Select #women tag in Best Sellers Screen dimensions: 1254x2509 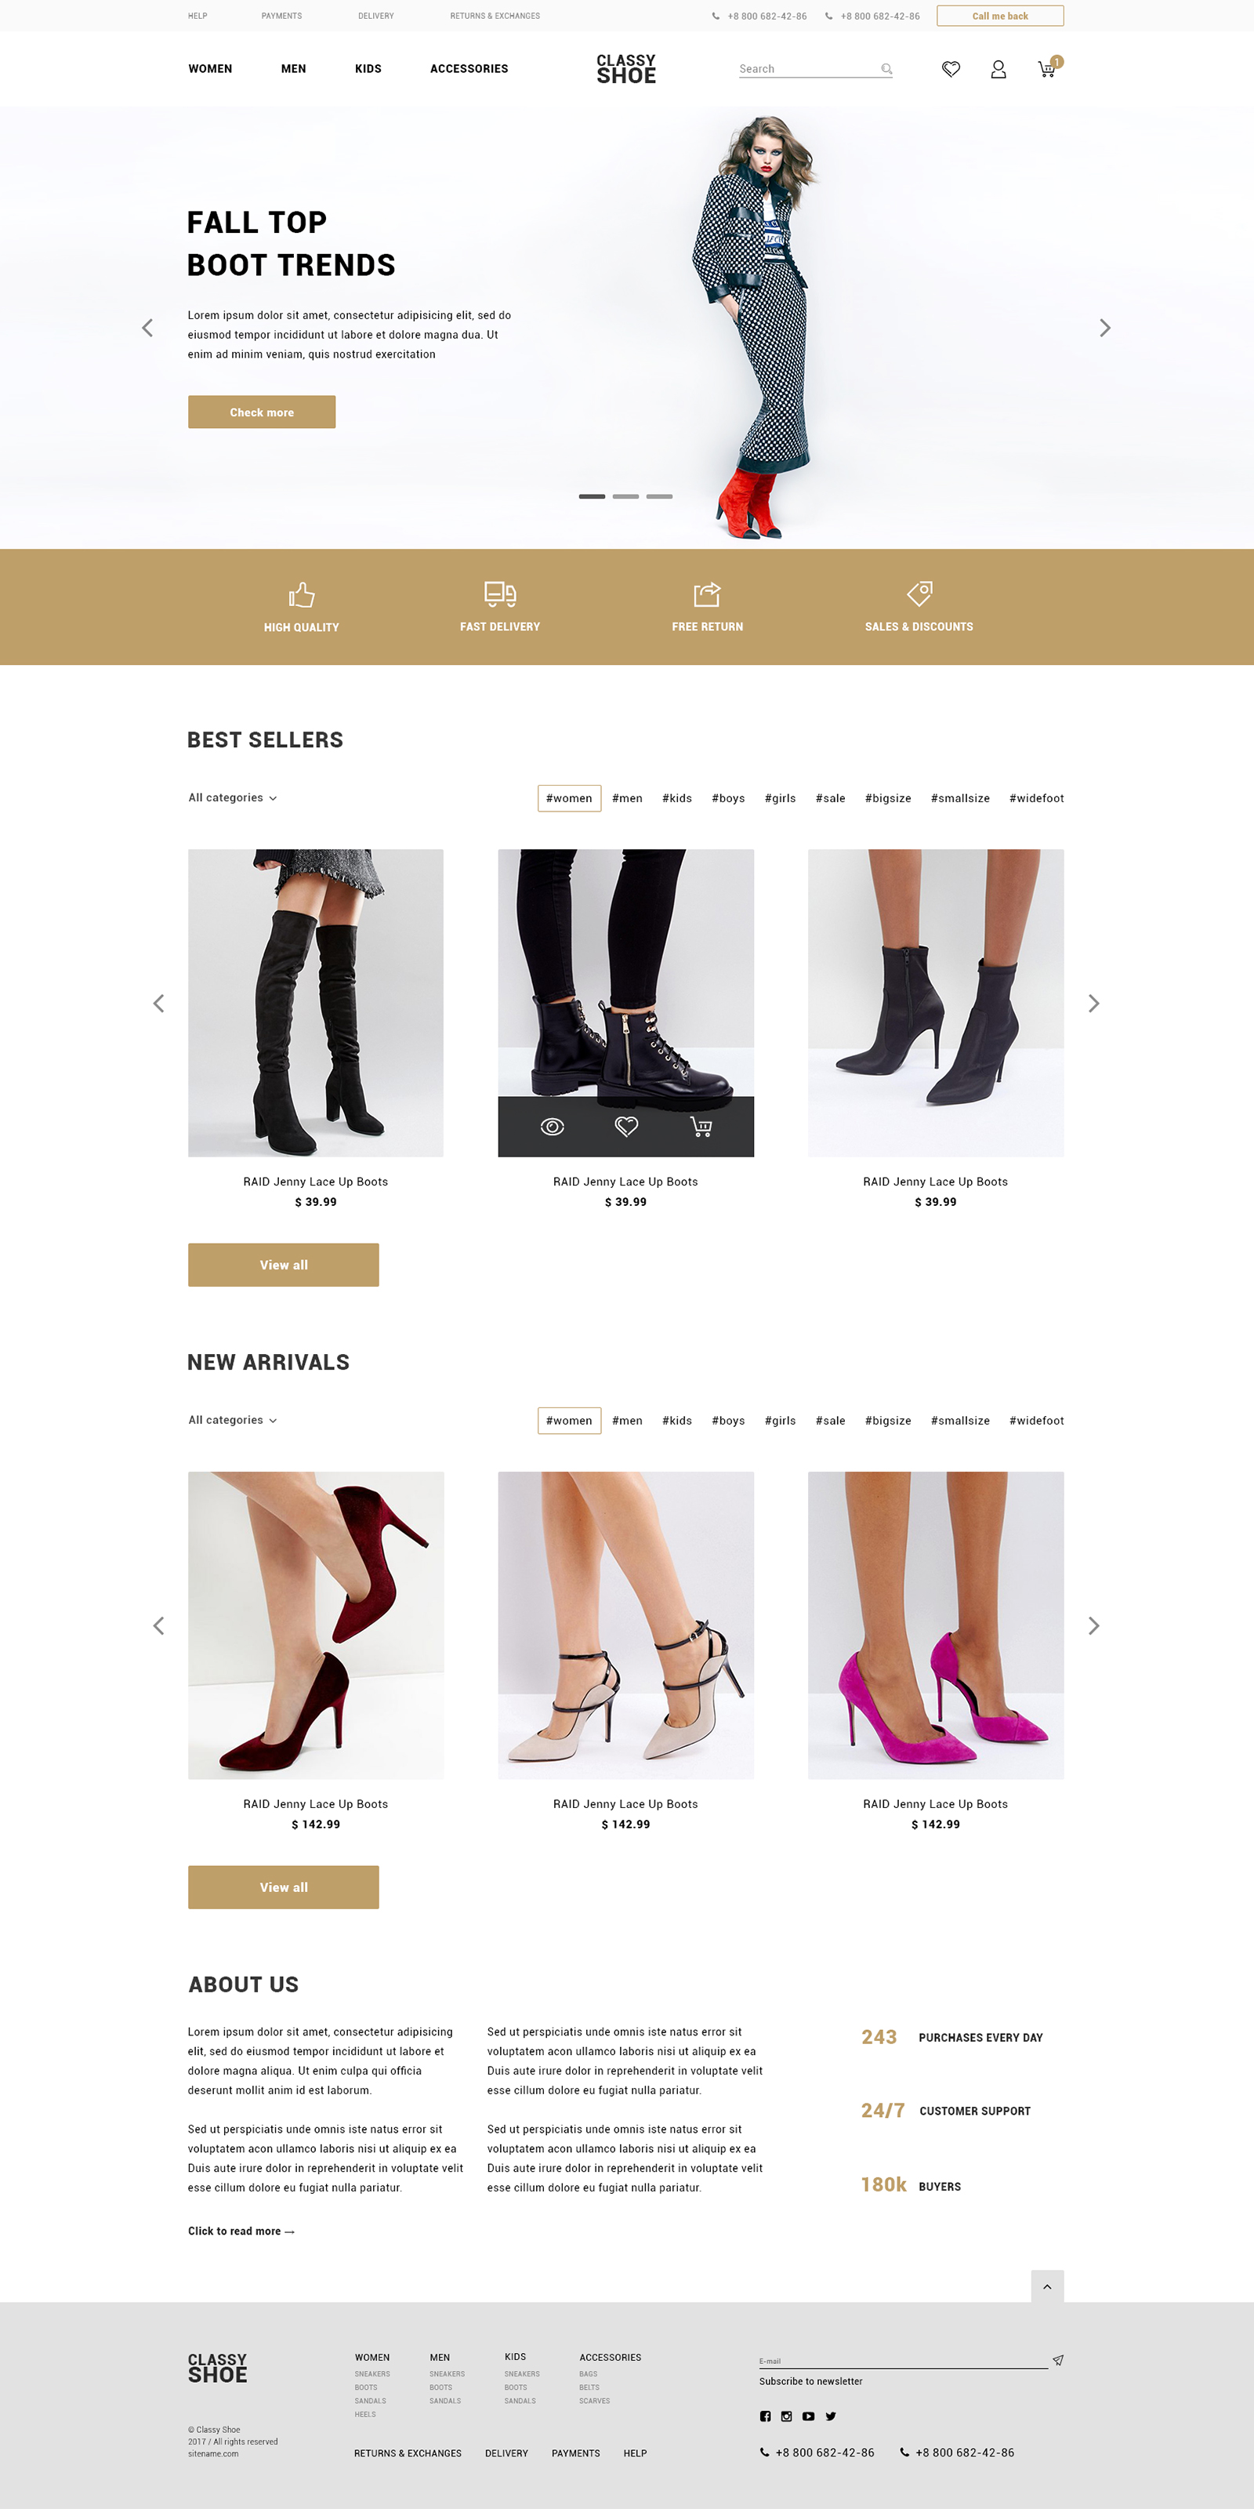pyautogui.click(x=568, y=797)
